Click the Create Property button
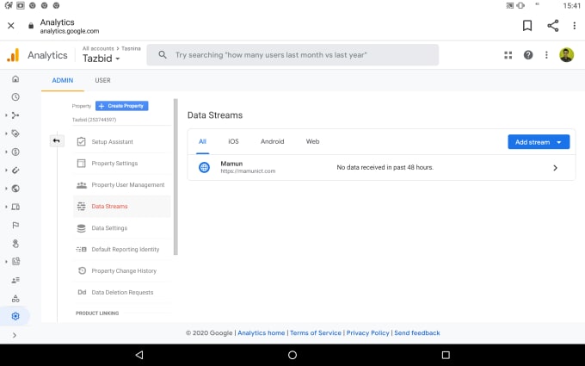Screen dimensions: 585x366 tap(122, 106)
